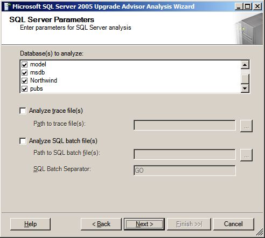
Task: Click the database list scrollbar thumb
Action: click(245, 79)
